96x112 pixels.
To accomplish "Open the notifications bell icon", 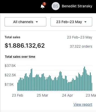I will [43, 6].
